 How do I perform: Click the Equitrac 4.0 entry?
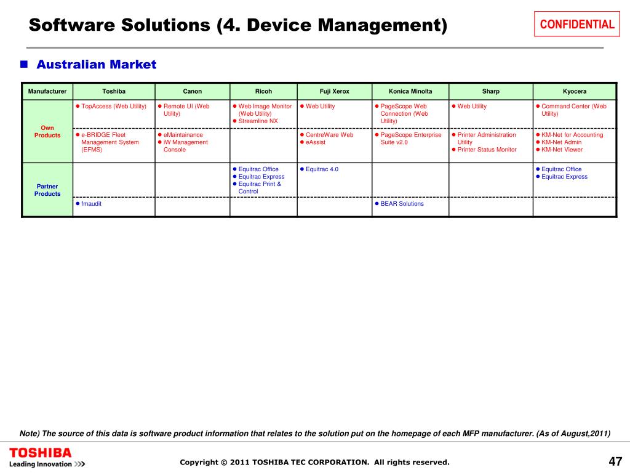pyautogui.click(x=322, y=169)
